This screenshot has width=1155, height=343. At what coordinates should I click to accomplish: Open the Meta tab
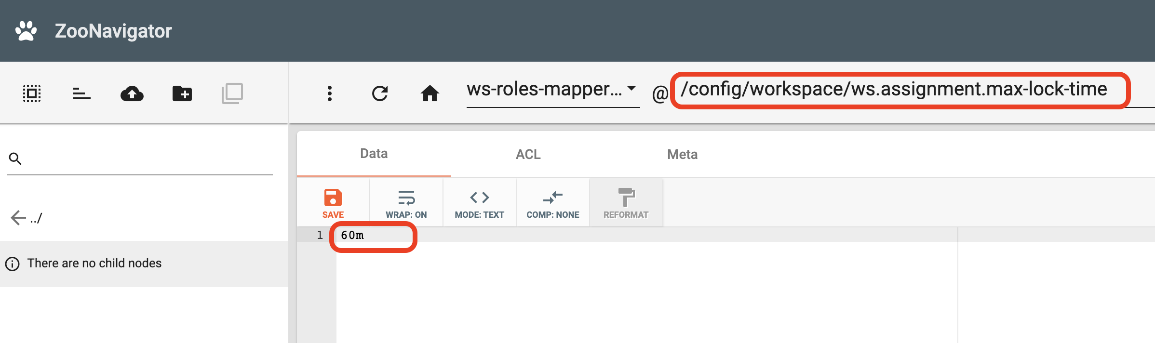[x=683, y=154]
